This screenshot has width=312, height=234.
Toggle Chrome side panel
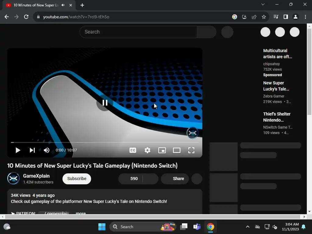pyautogui.click(x=286, y=17)
